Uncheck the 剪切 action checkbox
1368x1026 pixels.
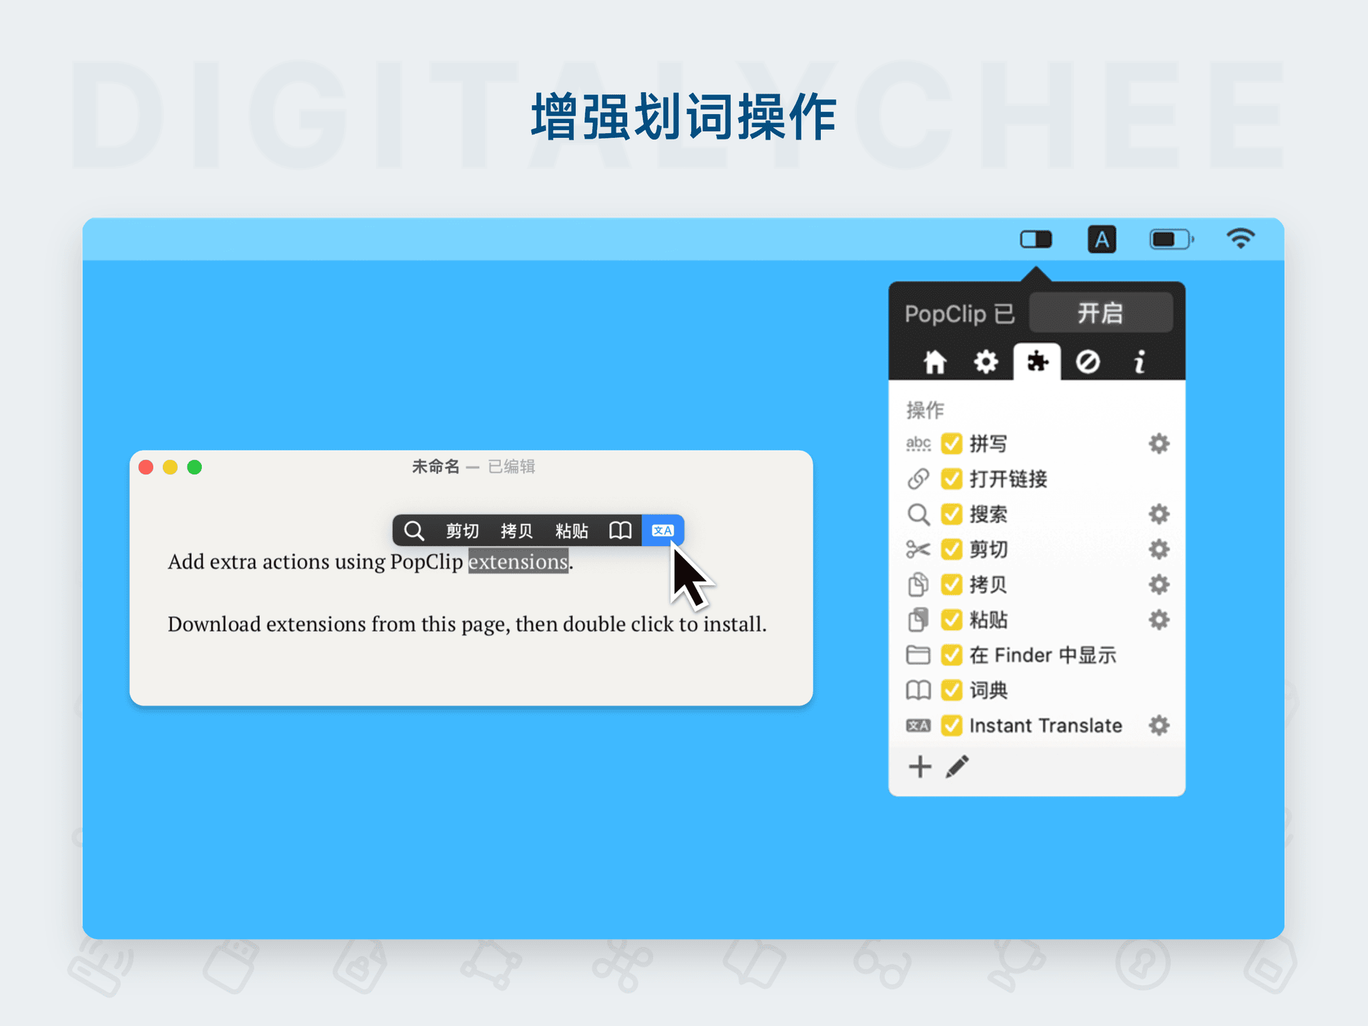pos(951,549)
